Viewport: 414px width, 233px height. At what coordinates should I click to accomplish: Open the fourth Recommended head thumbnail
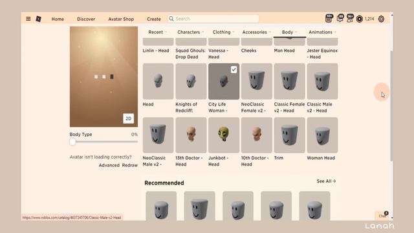click(x=276, y=206)
